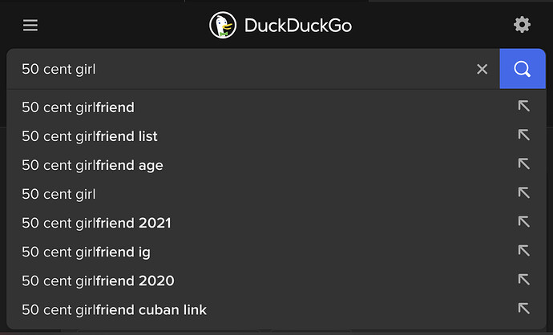The image size is (553, 335).
Task: Click the DuckDuckGo duck logo
Action: 223,25
